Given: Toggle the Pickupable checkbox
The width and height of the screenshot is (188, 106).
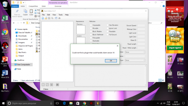Looking at the screenshot, I should [x=91, y=38].
